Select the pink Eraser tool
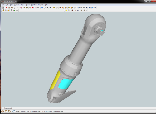Screen dimensions: 156x114 21,7
